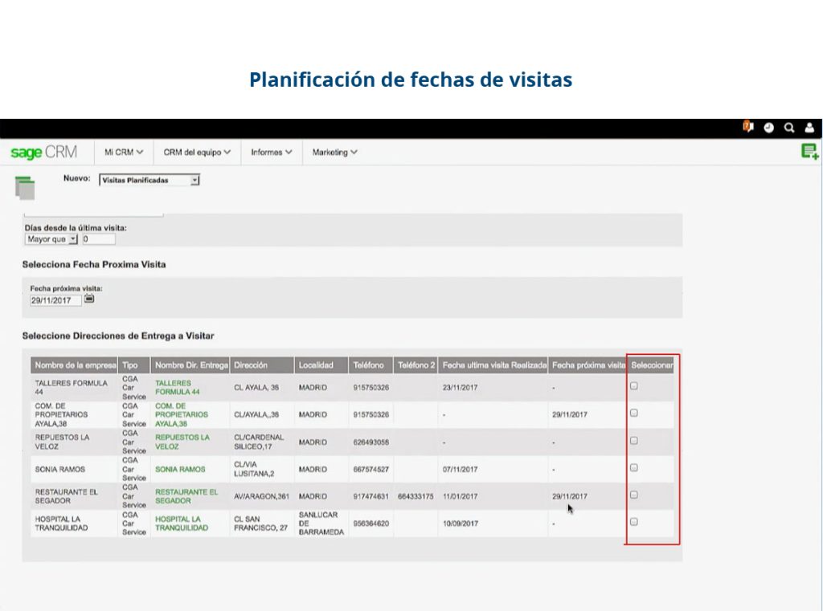
Task: Check the Seleccionar box for SONIA RAMOS
Action: [634, 469]
